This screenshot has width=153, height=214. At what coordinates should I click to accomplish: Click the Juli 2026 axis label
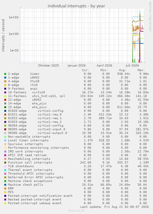tap(132, 65)
